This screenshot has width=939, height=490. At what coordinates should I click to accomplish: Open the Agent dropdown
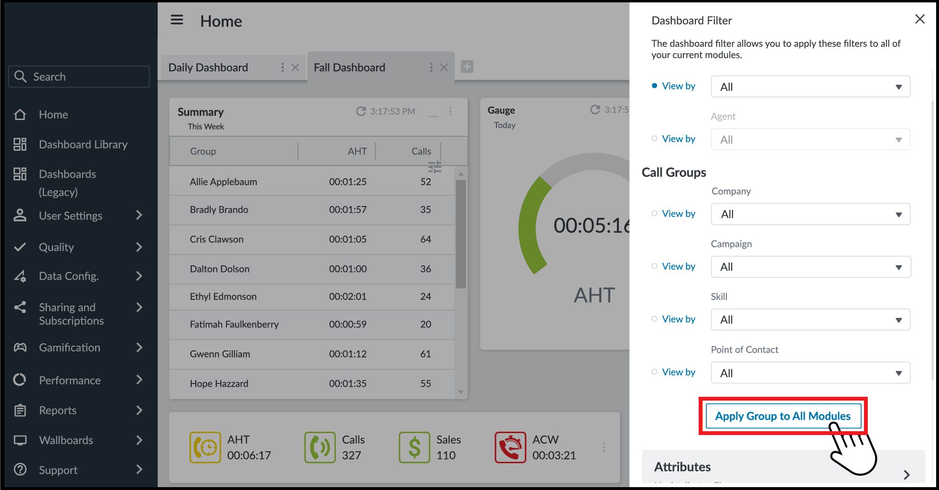coord(810,140)
